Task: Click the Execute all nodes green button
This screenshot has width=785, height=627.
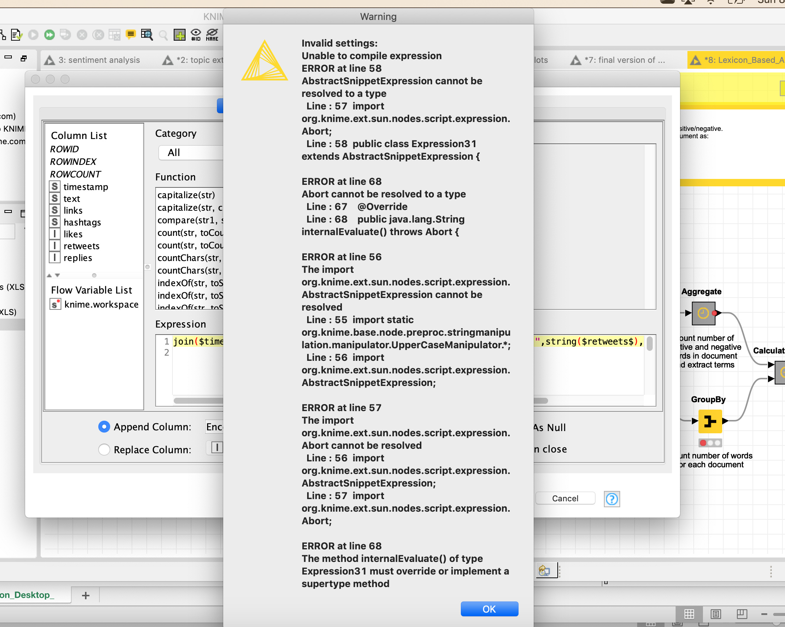Action: (x=49, y=35)
